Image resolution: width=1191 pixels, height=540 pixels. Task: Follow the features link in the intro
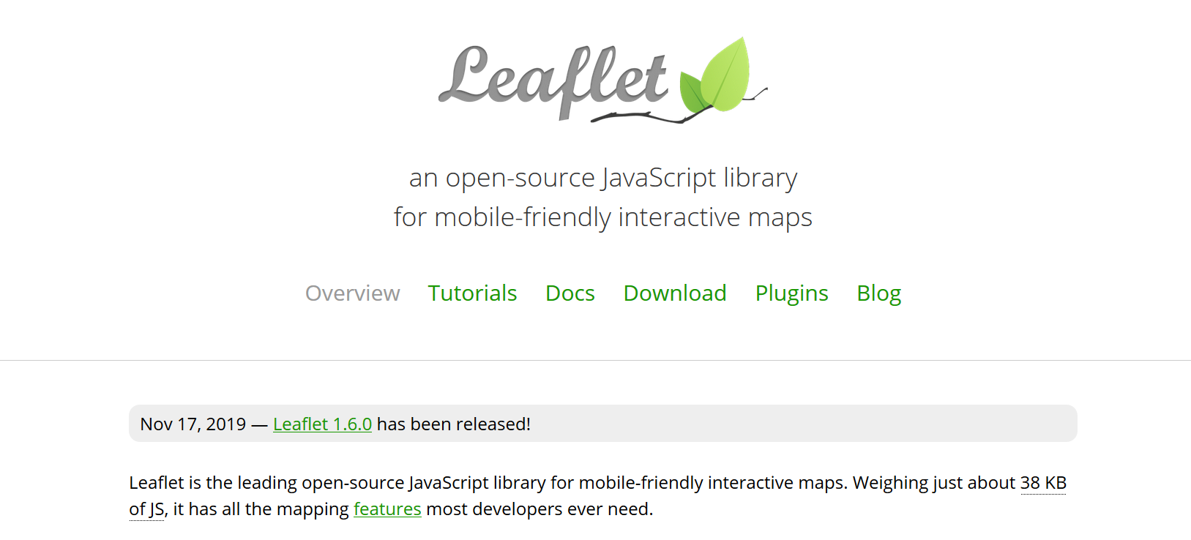coord(387,509)
